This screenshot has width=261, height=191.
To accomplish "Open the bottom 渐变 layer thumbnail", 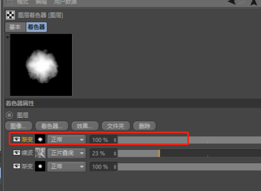I will 40,166.
